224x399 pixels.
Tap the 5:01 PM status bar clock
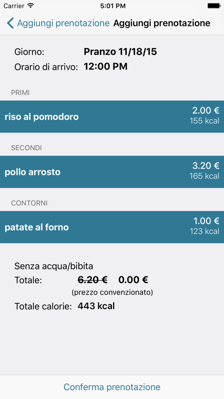113,6
